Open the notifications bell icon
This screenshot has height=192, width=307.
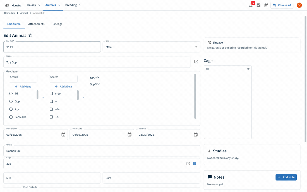click(x=251, y=5)
